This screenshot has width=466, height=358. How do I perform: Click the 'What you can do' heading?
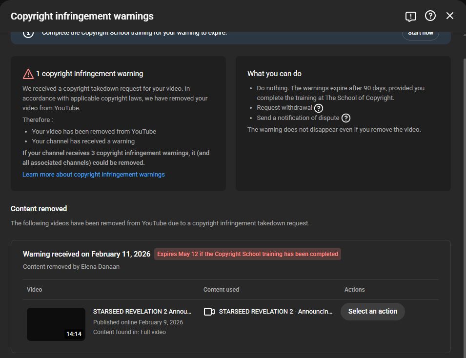click(x=274, y=74)
